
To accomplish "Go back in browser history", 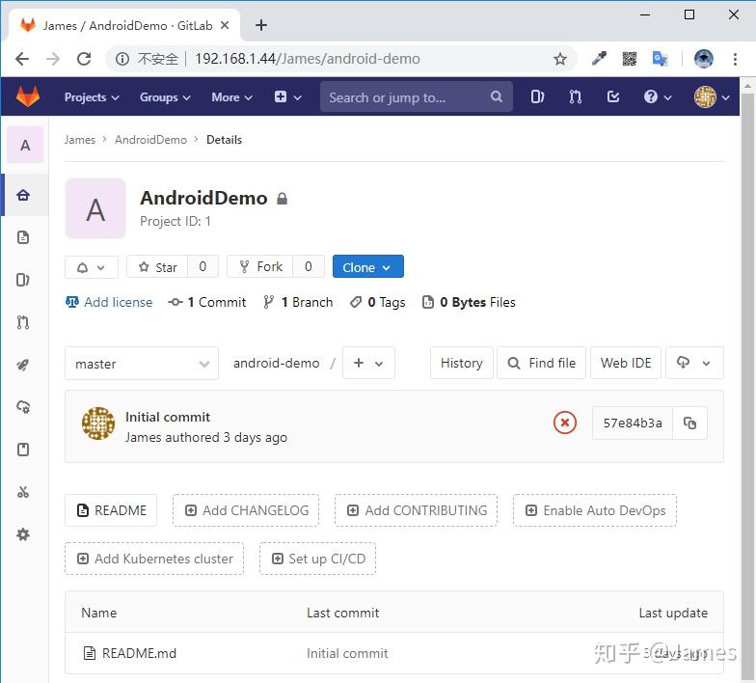I will pos(23,59).
